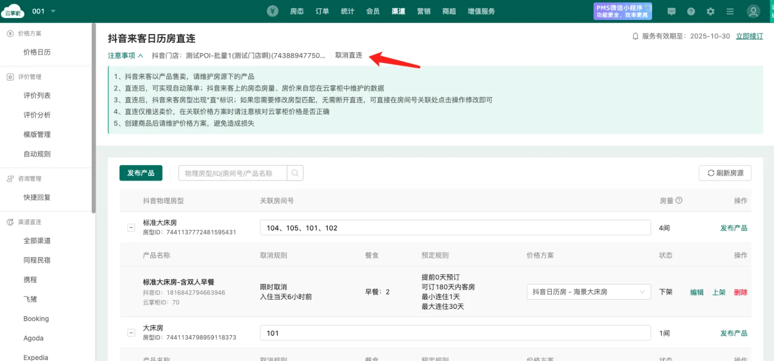Open 自动规则 in the sidebar
This screenshot has height=361, width=774.
pos(37,154)
